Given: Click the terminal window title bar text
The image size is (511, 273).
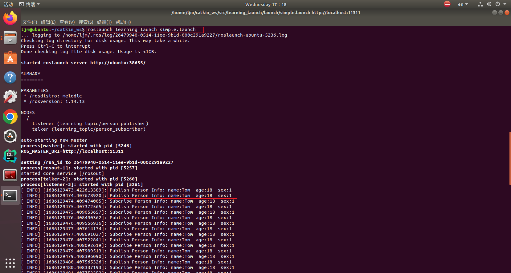Looking at the screenshot, I should [266, 13].
